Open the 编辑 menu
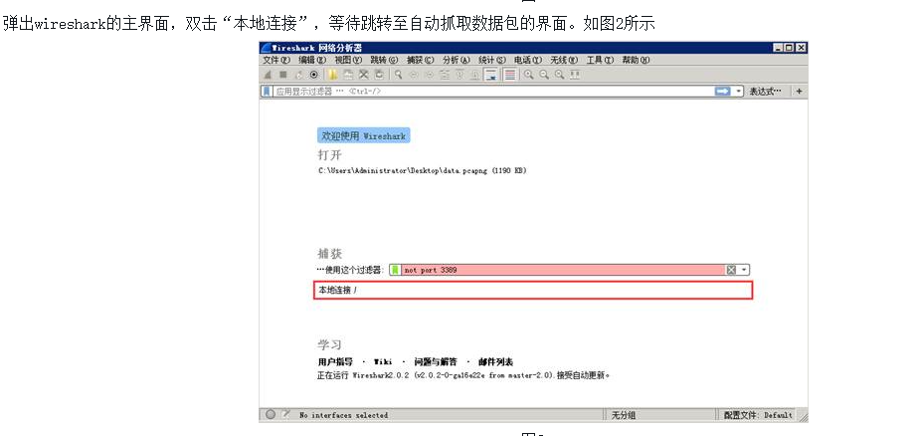 coord(312,60)
